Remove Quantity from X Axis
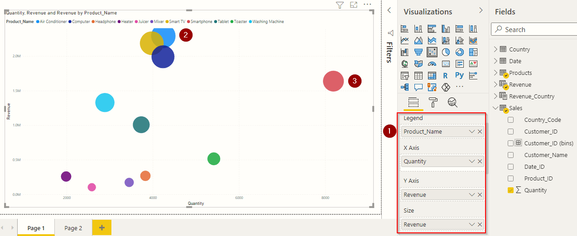Screen dimensions: 577x236 480,161
